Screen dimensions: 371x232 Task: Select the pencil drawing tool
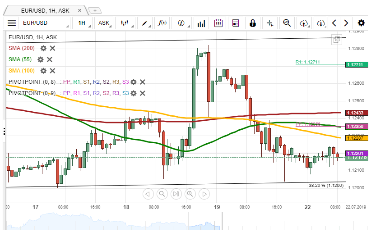point(145,23)
